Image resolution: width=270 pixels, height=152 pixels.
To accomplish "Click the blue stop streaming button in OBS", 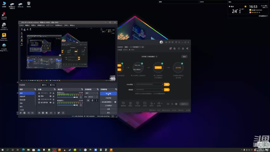I will [x=108, y=94].
